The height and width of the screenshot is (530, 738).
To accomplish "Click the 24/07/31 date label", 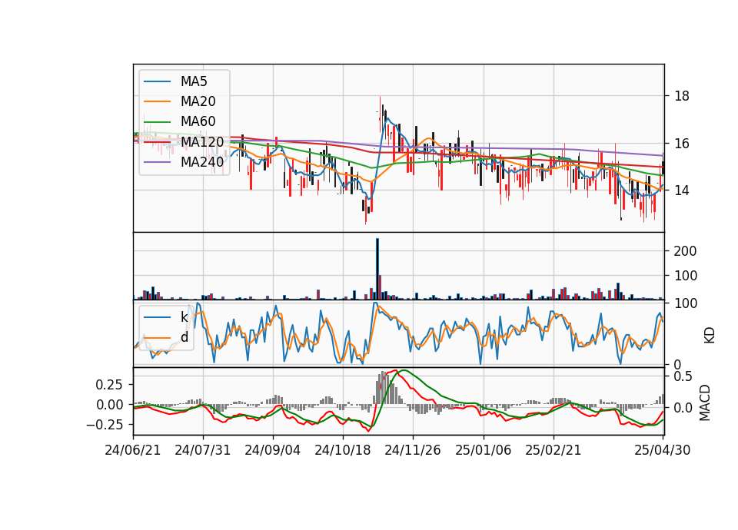I will 203,450.
